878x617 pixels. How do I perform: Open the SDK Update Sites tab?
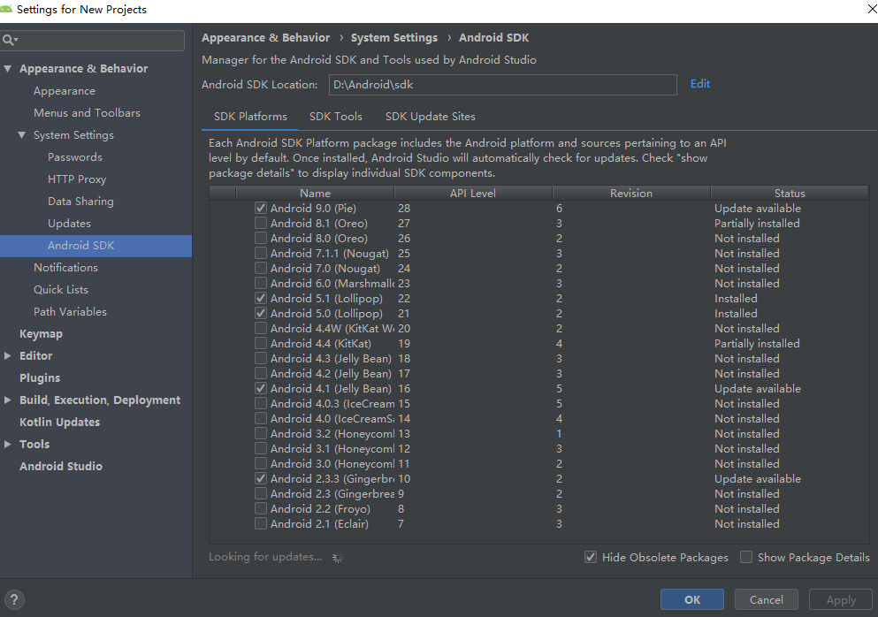(x=430, y=117)
